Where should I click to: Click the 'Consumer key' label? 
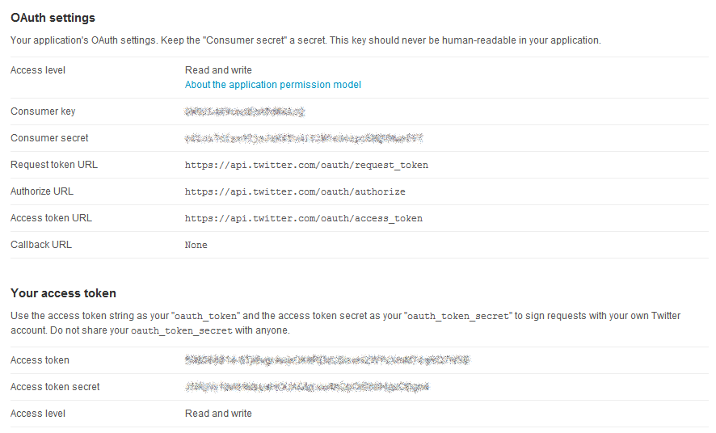(43, 111)
